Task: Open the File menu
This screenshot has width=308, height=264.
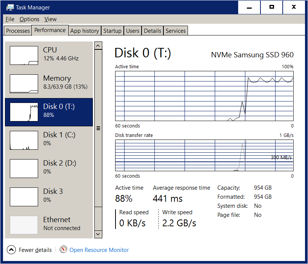Action: pyautogui.click(x=10, y=19)
